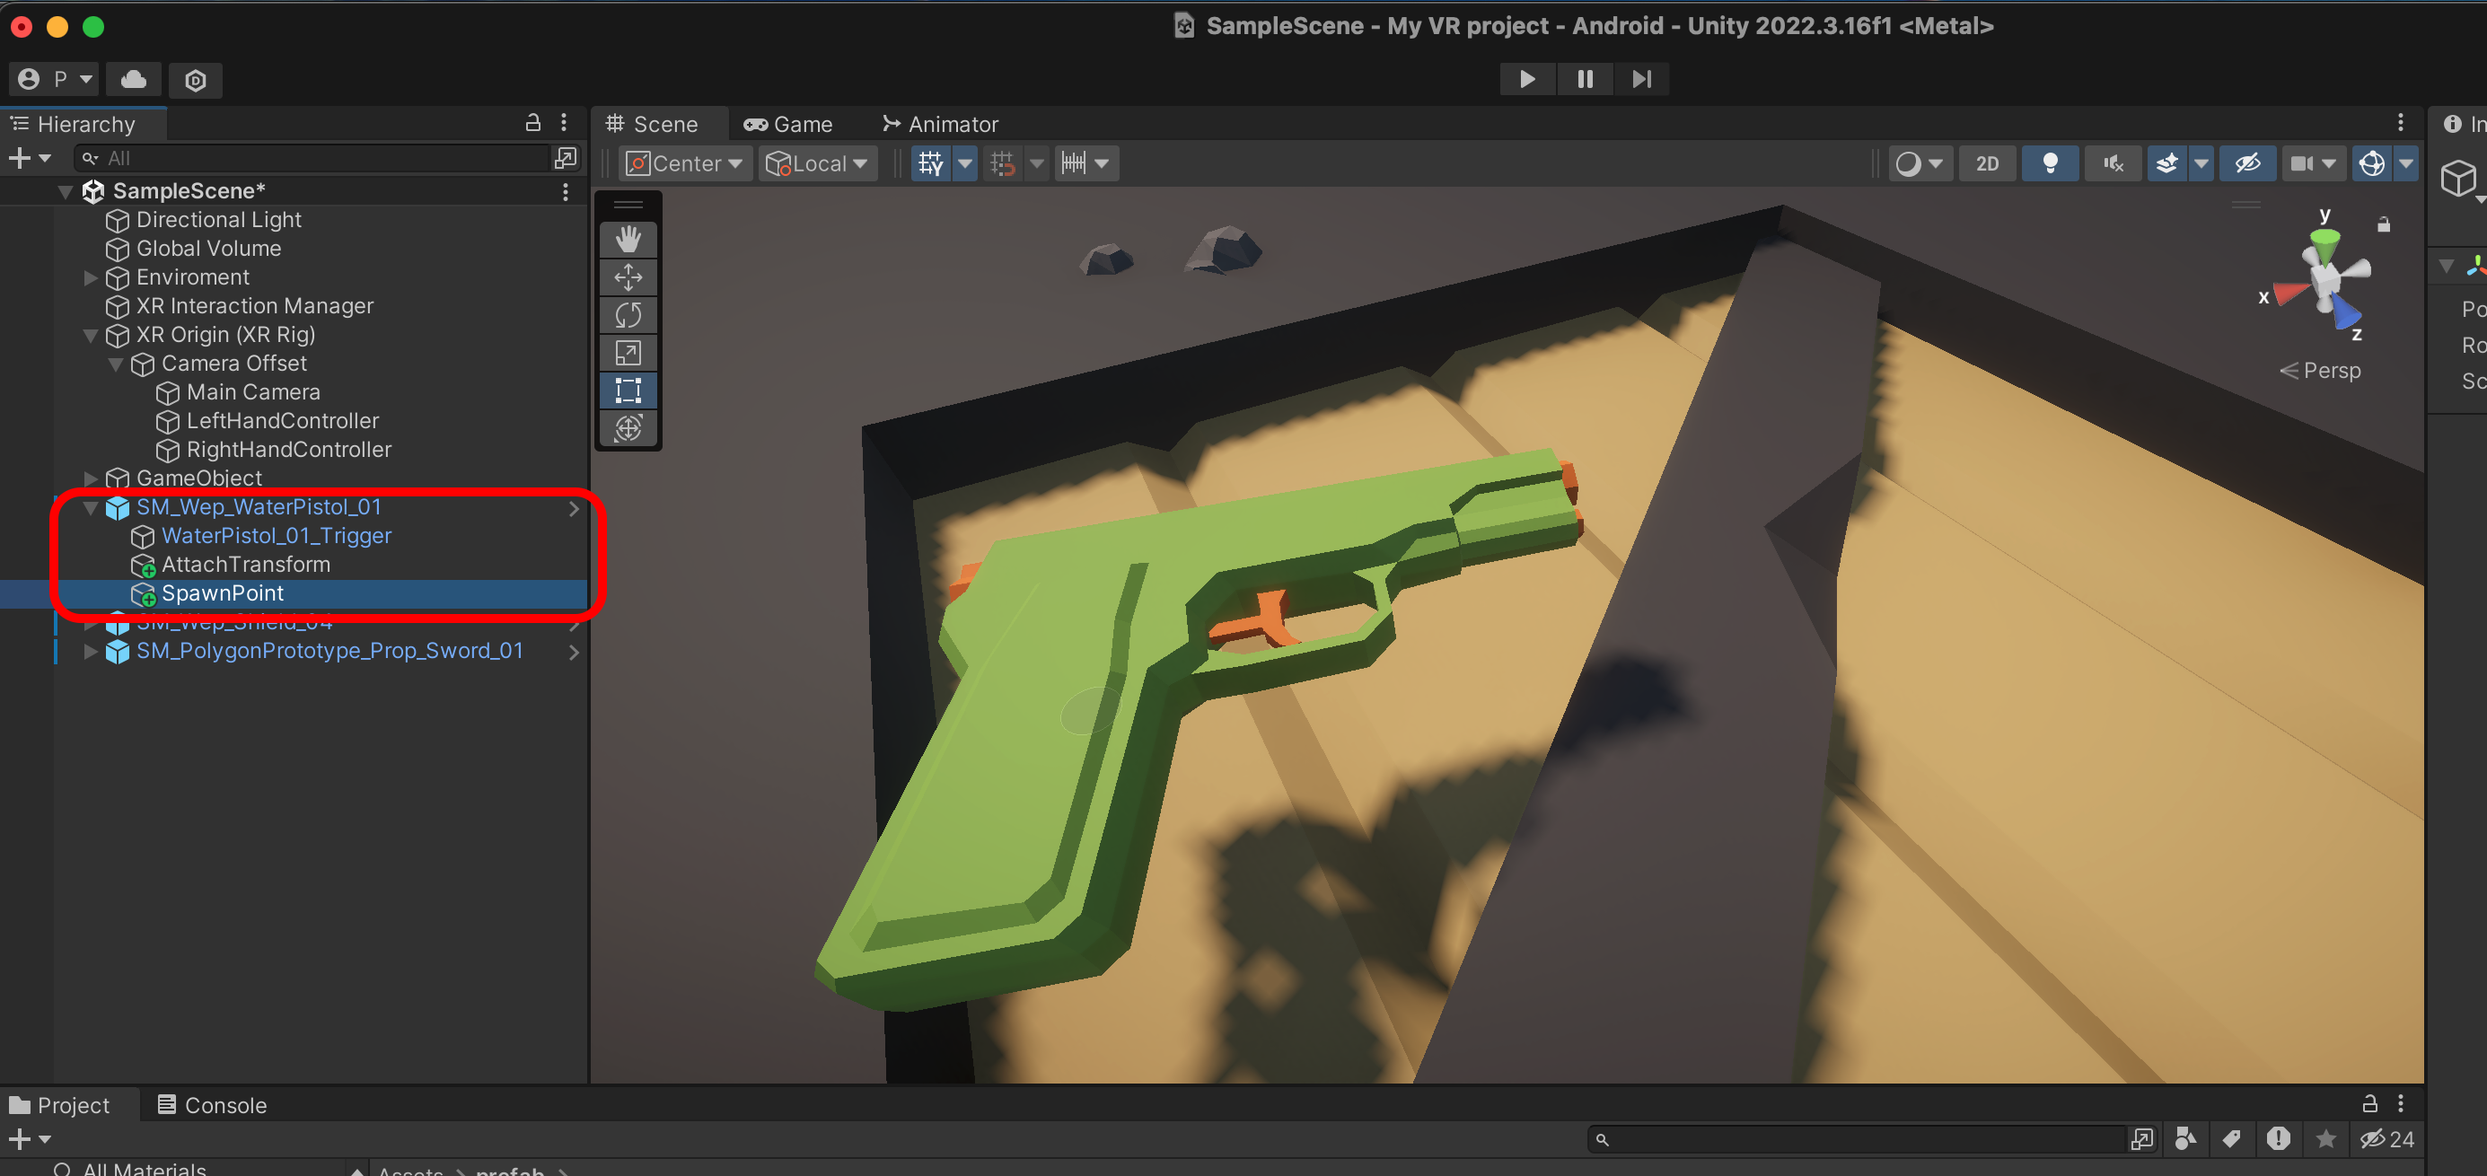Select AttachTransform in the Hierarchy
Image resolution: width=2487 pixels, height=1176 pixels.
tap(245, 565)
